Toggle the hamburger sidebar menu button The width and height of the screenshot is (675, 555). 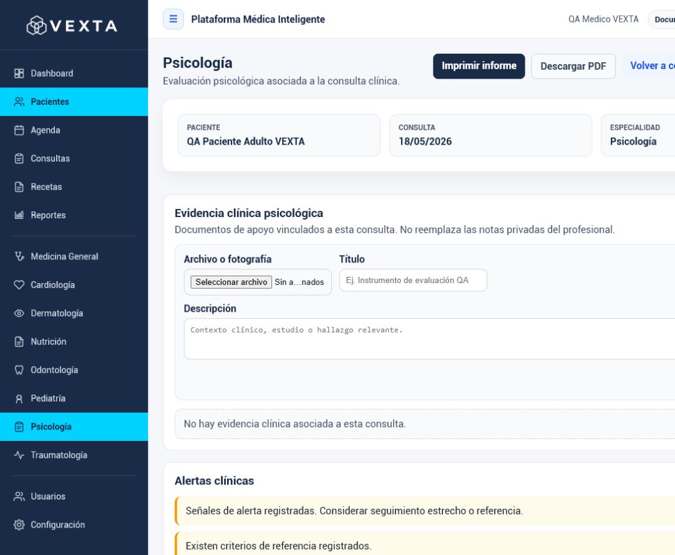click(x=173, y=19)
